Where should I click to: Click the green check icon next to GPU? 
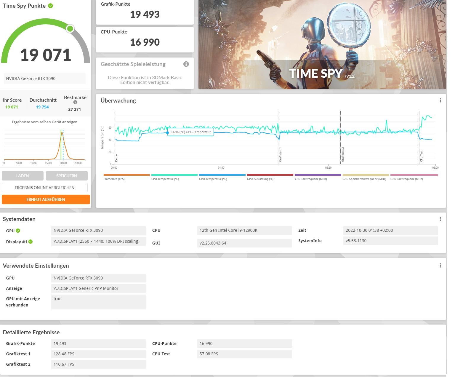(x=18, y=231)
